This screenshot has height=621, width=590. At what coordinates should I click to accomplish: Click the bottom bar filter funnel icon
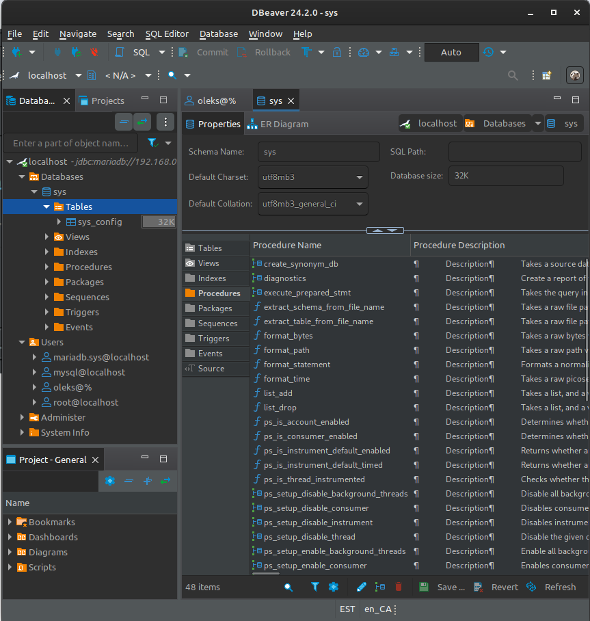tap(315, 587)
